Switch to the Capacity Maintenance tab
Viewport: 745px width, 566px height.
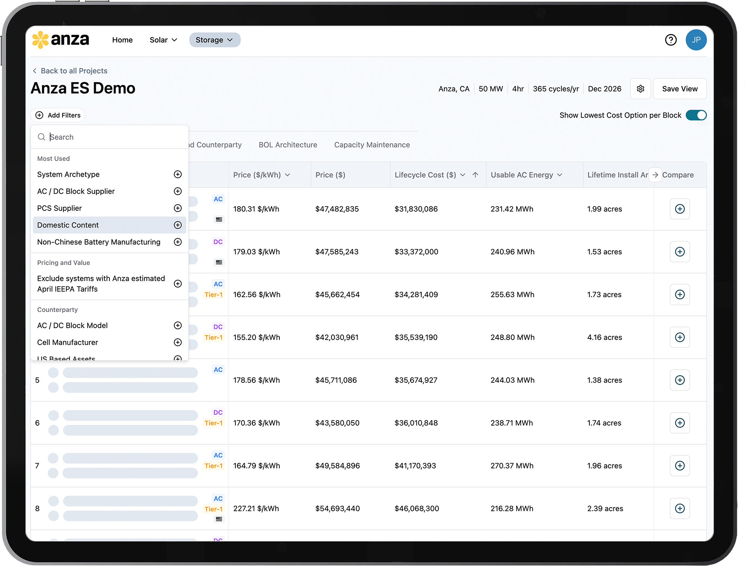tap(372, 145)
